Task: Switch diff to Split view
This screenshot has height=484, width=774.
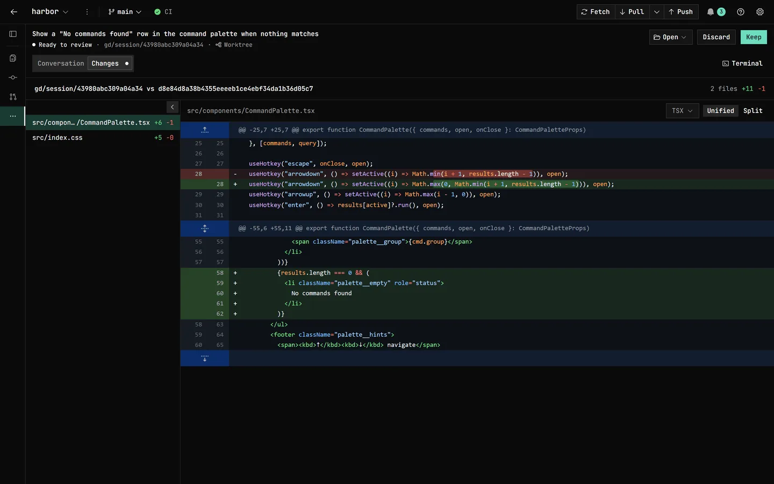Action: pos(752,111)
